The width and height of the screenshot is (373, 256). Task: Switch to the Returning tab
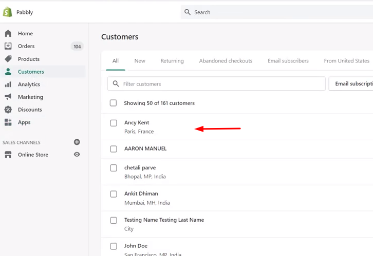(x=172, y=61)
